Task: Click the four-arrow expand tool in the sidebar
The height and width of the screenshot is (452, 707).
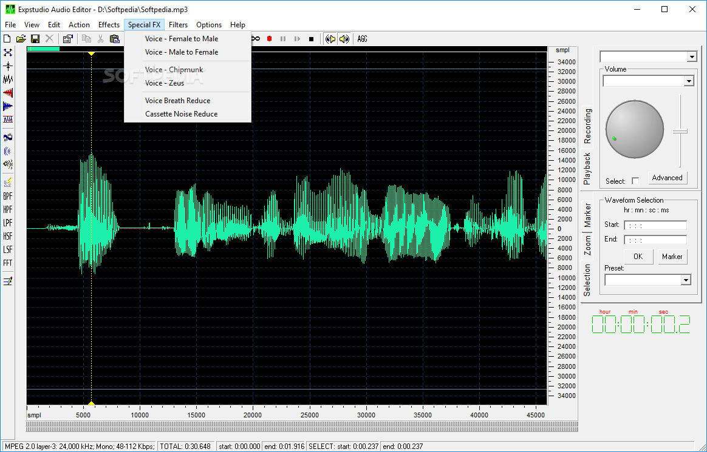Action: click(x=8, y=53)
